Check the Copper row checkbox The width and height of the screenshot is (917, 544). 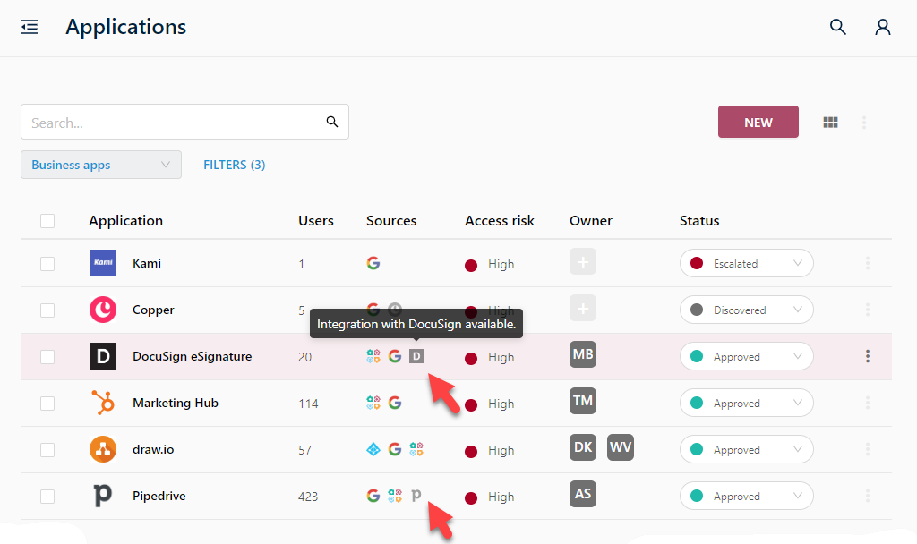(47, 310)
